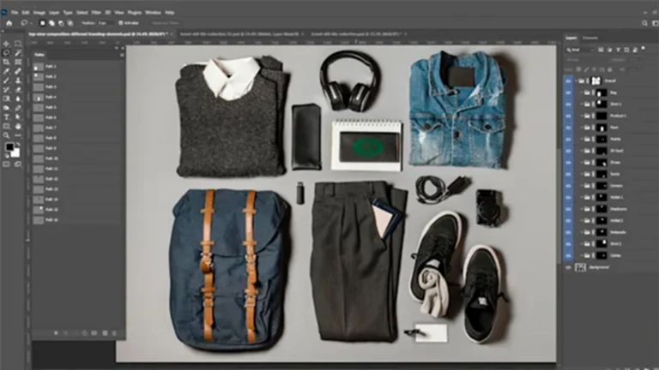This screenshot has width=659, height=370.
Task: Choose Intersect with Selection mode
Action: tap(70, 23)
